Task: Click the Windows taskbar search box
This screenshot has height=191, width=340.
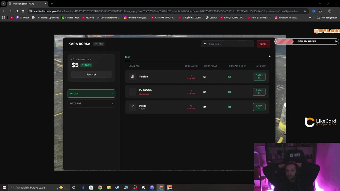Action: [39, 188]
